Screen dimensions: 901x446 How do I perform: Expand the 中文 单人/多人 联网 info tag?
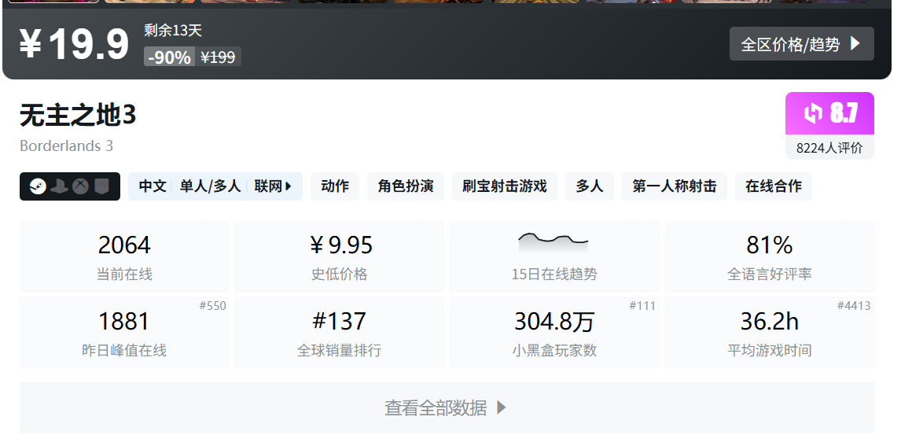tap(215, 186)
